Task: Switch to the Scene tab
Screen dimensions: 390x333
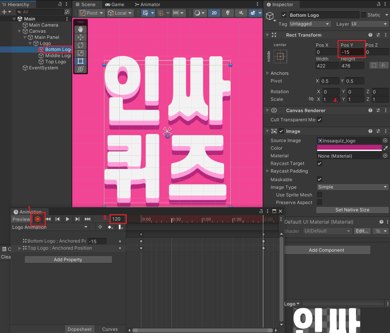Action: [86, 4]
